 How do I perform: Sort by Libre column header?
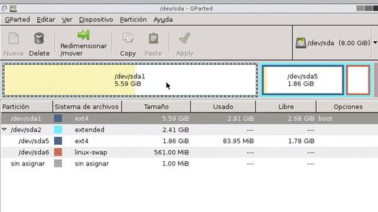[x=286, y=107]
